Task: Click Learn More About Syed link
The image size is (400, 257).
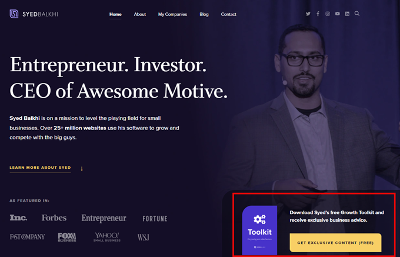Action: tap(40, 168)
